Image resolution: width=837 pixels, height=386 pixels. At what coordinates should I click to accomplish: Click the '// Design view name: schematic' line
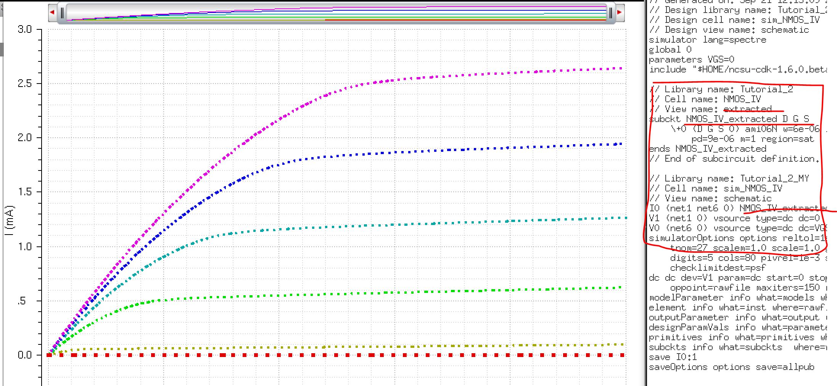point(729,30)
